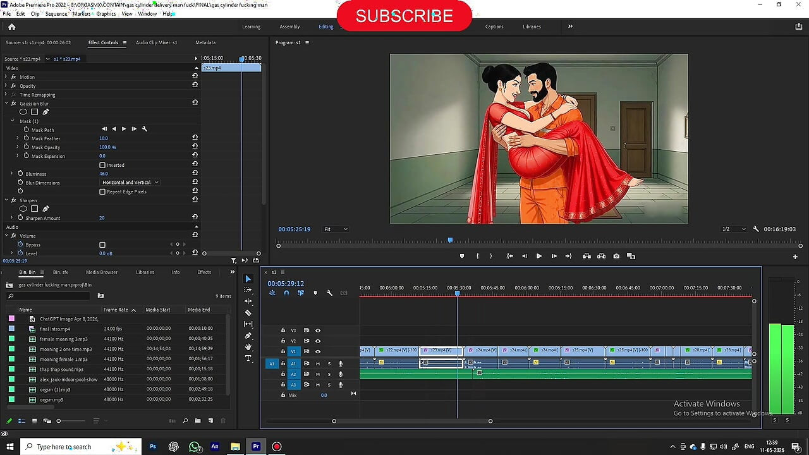Open Program monitor settings wrench
This screenshot has height=455, width=809.
(756, 229)
